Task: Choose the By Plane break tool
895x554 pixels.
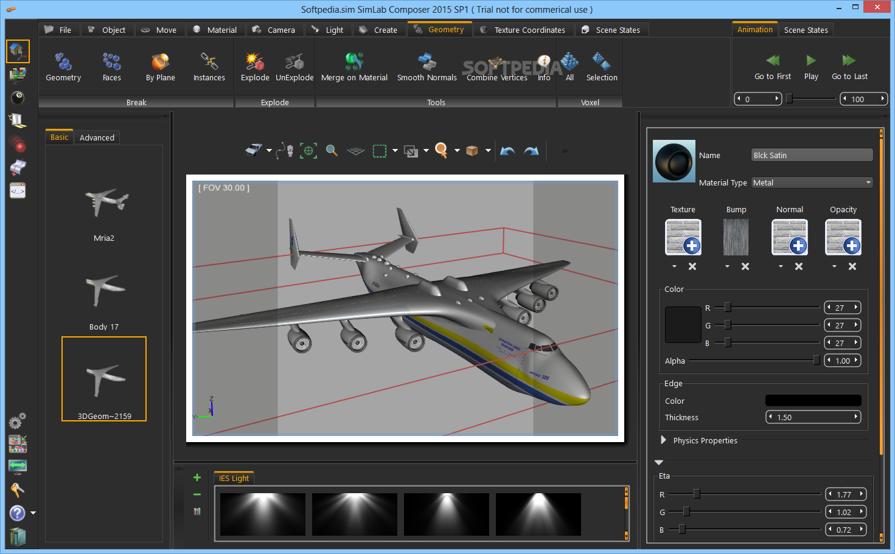Action: tap(160, 67)
